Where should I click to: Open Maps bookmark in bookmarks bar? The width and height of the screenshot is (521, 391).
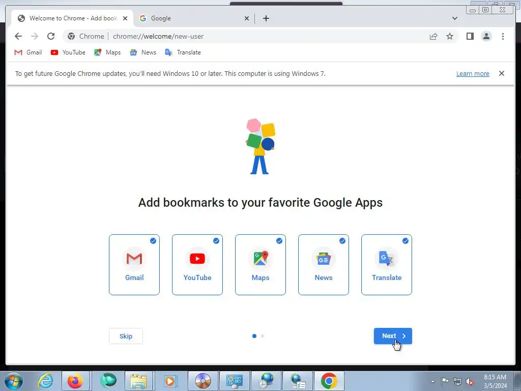107,52
